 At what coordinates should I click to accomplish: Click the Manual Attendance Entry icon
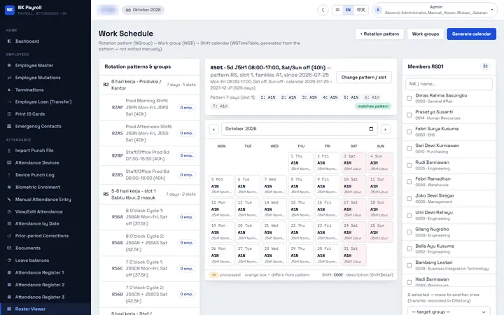pos(9,199)
